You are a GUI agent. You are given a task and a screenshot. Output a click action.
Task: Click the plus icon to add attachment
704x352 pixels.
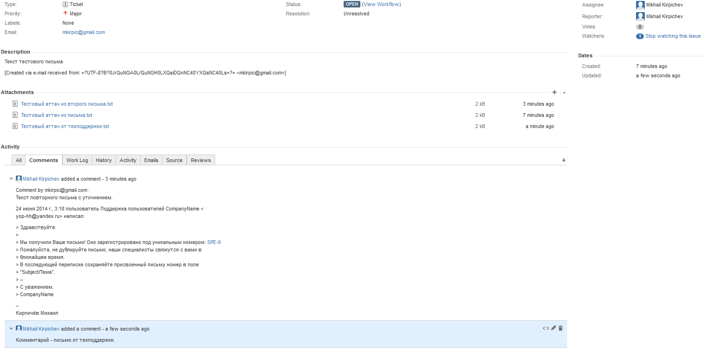tap(554, 93)
